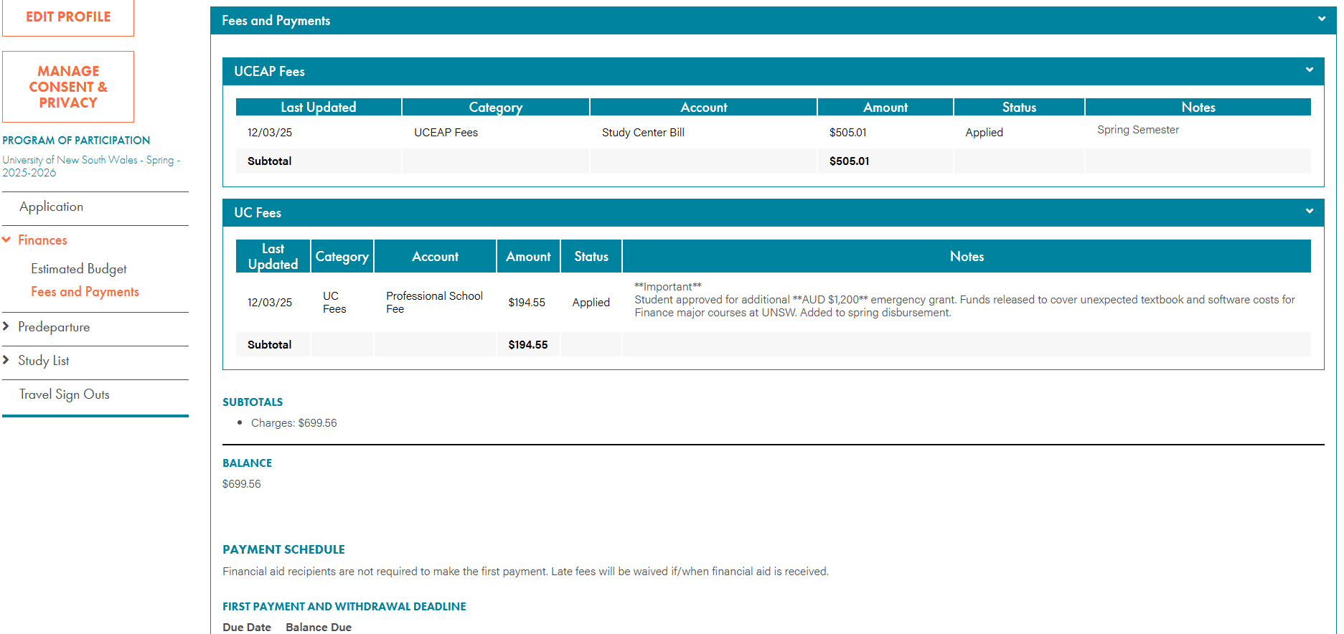Expand the Study List sidebar section

(x=6, y=361)
